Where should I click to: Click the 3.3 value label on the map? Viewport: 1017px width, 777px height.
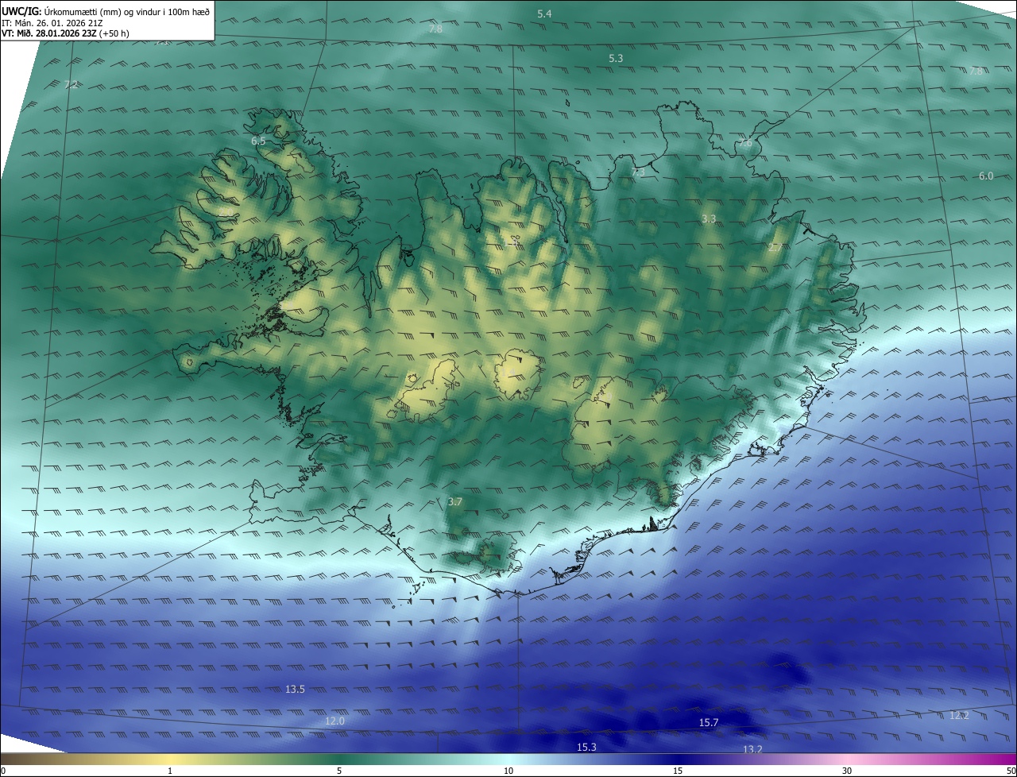[709, 218]
